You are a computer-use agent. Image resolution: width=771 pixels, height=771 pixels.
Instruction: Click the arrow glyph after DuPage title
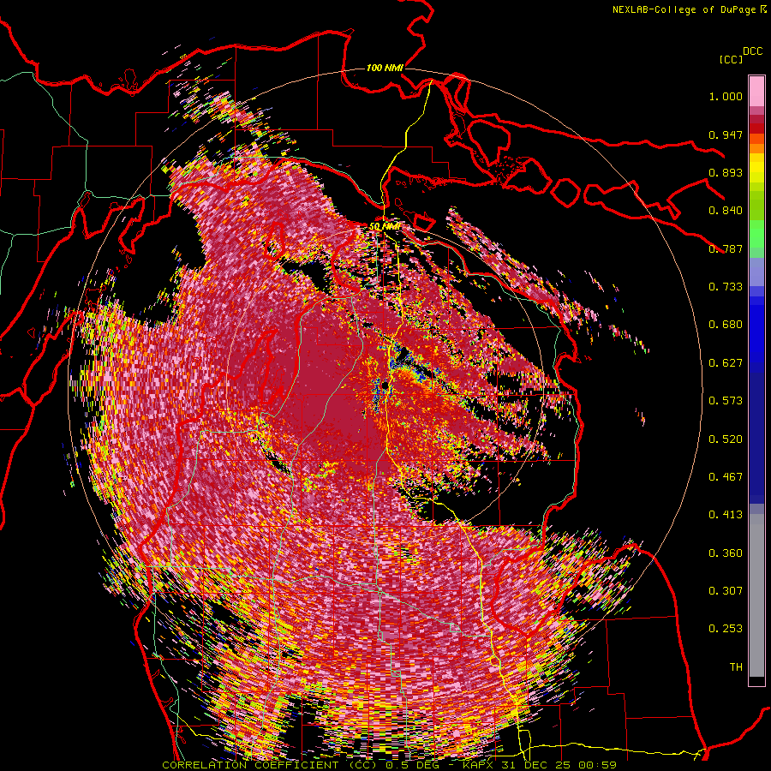coord(763,9)
